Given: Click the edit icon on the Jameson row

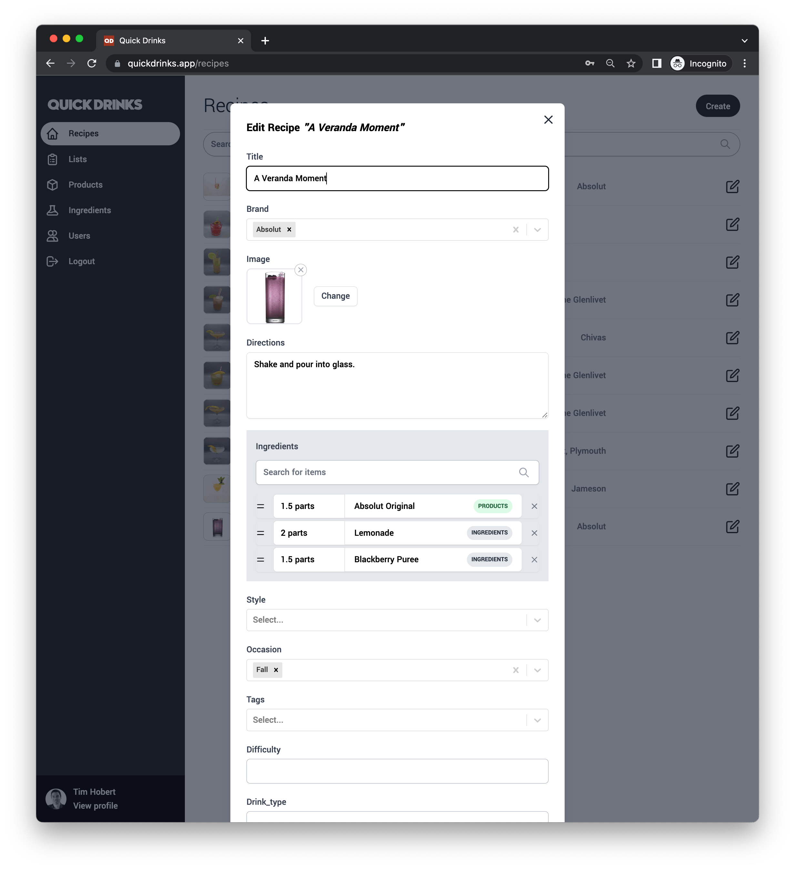Looking at the screenshot, I should [732, 489].
